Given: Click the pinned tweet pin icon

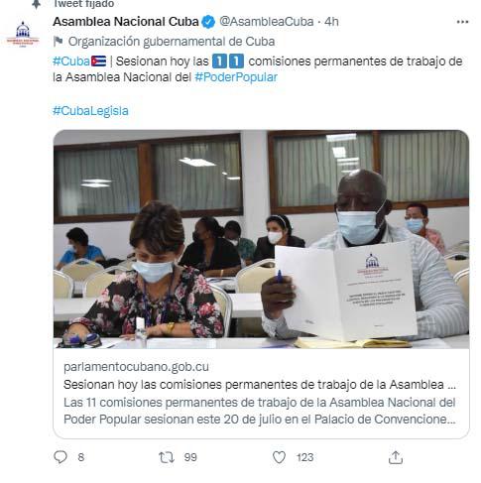Looking at the screenshot, I should point(36,4).
